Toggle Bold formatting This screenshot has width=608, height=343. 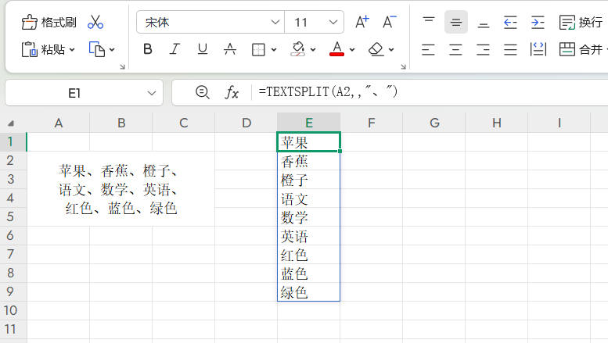148,50
